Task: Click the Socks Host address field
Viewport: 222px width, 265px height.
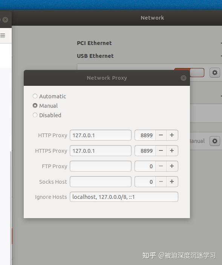Action: (101, 182)
